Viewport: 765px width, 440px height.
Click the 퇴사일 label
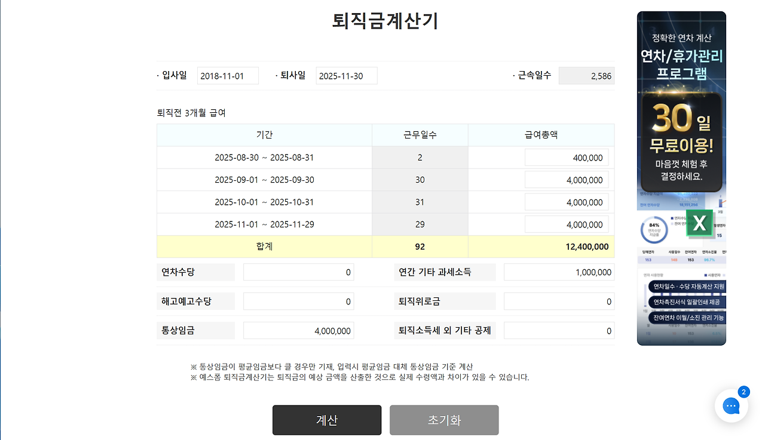pos(293,75)
